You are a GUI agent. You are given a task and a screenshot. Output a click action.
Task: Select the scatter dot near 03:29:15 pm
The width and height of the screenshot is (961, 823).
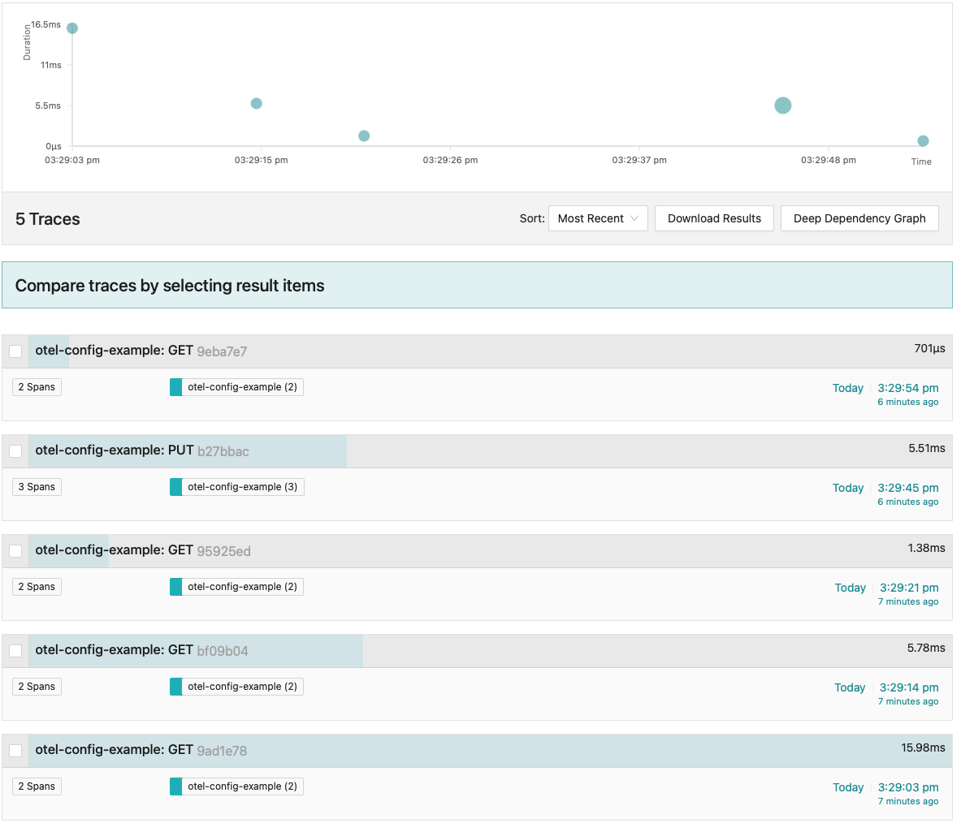(256, 104)
